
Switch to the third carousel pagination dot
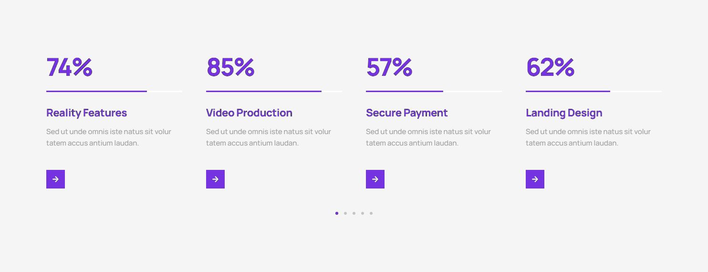[x=354, y=213]
